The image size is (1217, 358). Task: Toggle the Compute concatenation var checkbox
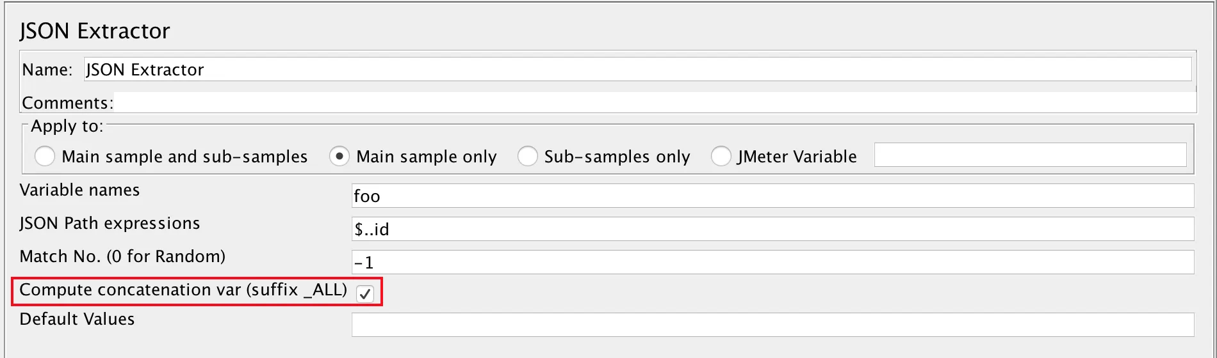pos(365,293)
